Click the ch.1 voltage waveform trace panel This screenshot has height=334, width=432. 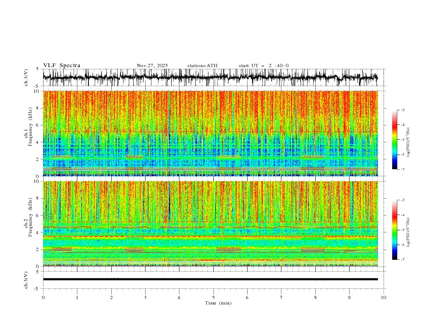[x=210, y=77]
